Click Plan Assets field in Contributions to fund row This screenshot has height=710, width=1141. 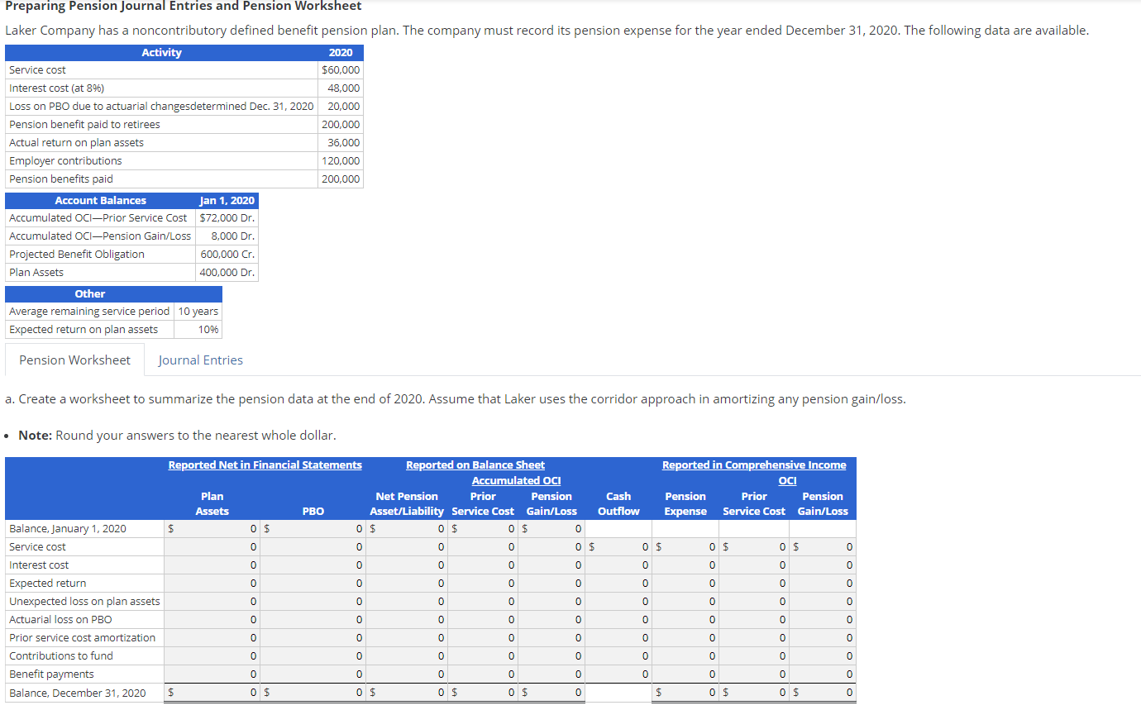(211, 656)
